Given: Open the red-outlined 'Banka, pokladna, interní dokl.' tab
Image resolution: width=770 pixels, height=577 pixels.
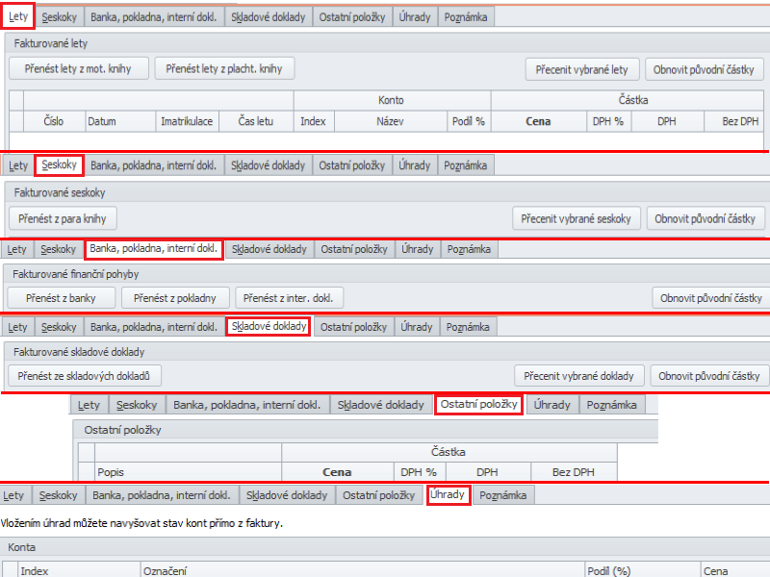Looking at the screenshot, I should pos(154,249).
